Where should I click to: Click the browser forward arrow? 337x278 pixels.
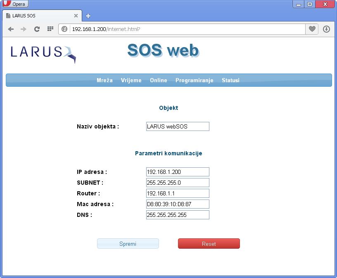point(24,29)
